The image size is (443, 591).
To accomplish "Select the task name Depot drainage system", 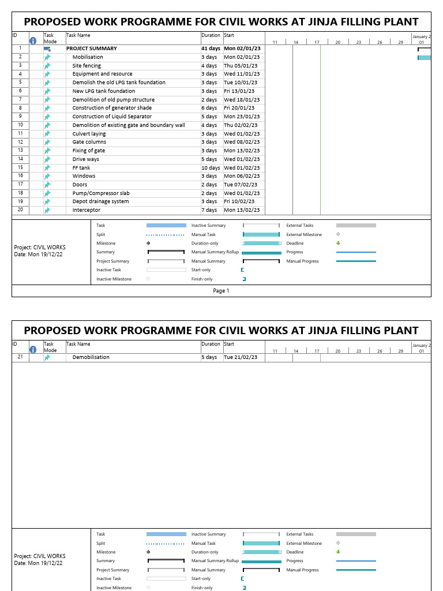I will coord(100,201).
